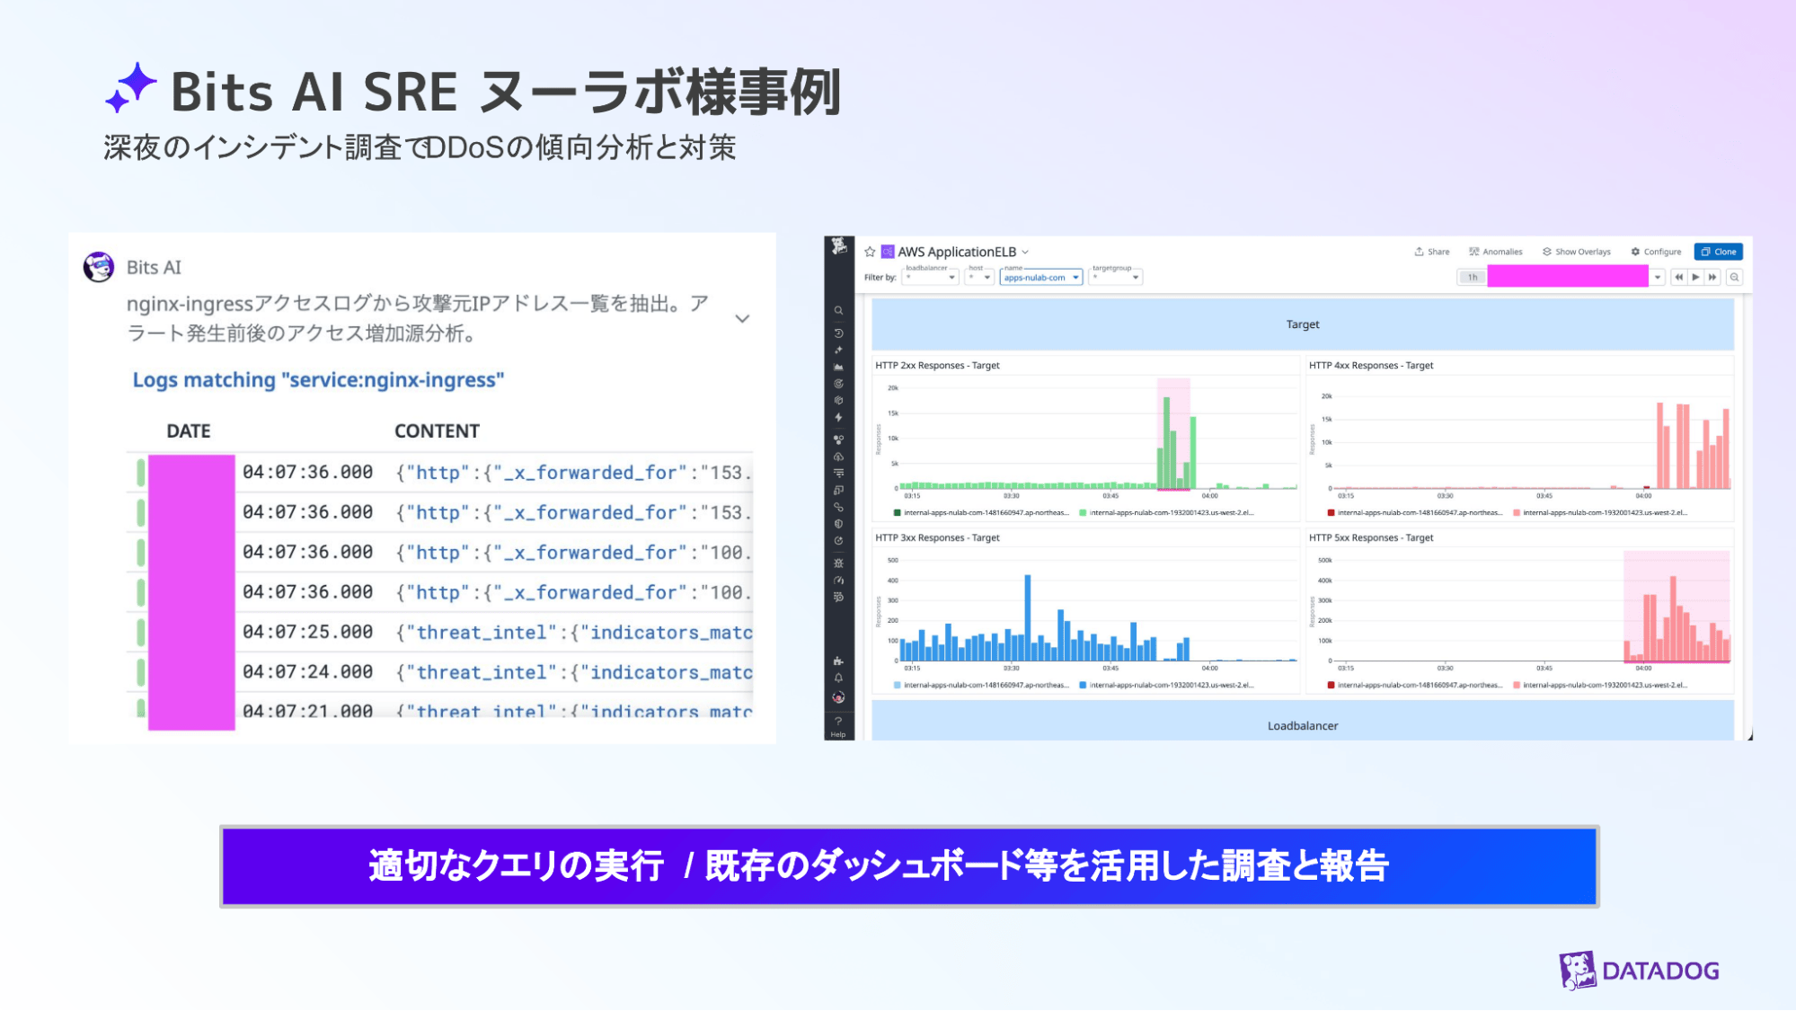Image resolution: width=1796 pixels, height=1011 pixels.
Task: Toggle Show Overlays on the dashboard
Action: click(1577, 252)
